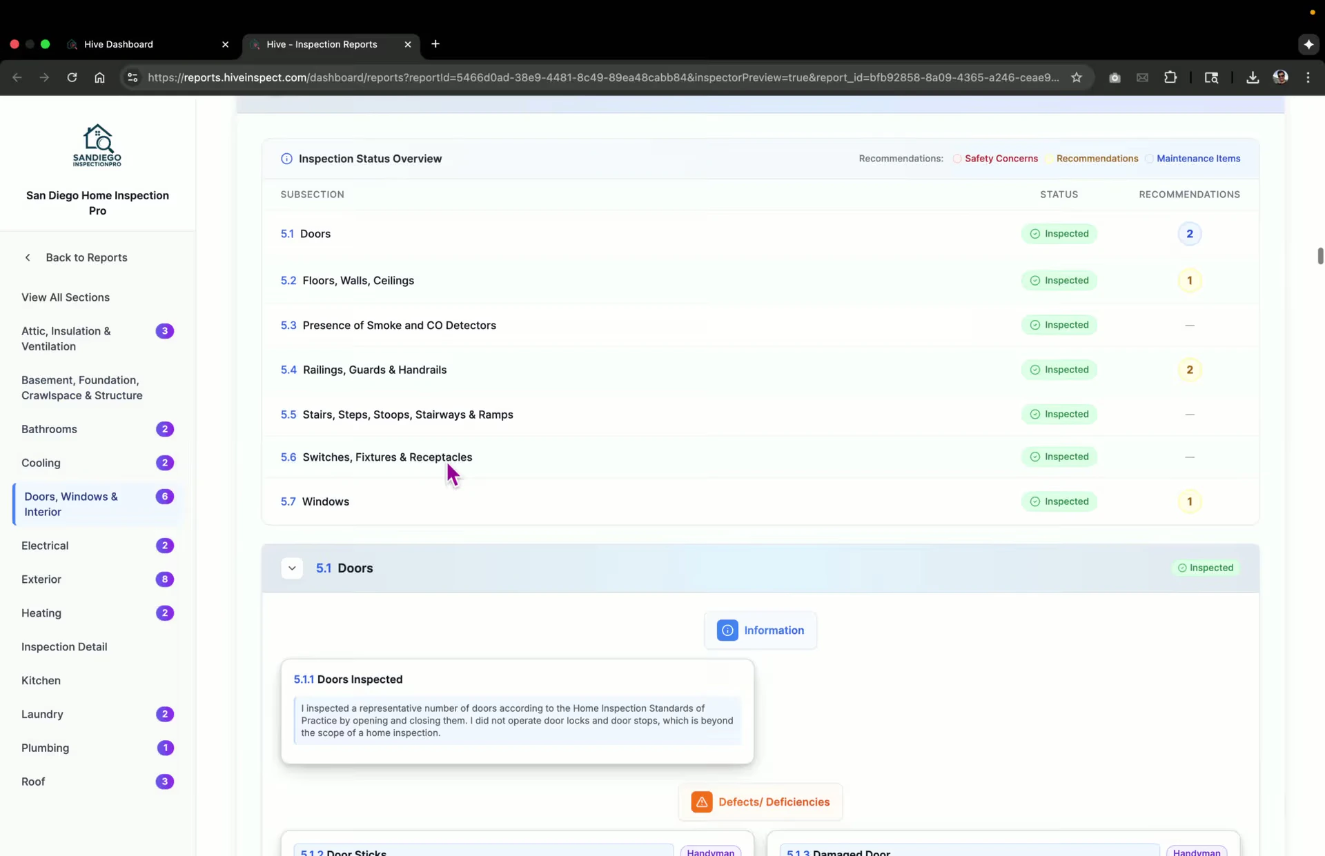Click the Doors recommendations count badge 2

(x=1189, y=234)
